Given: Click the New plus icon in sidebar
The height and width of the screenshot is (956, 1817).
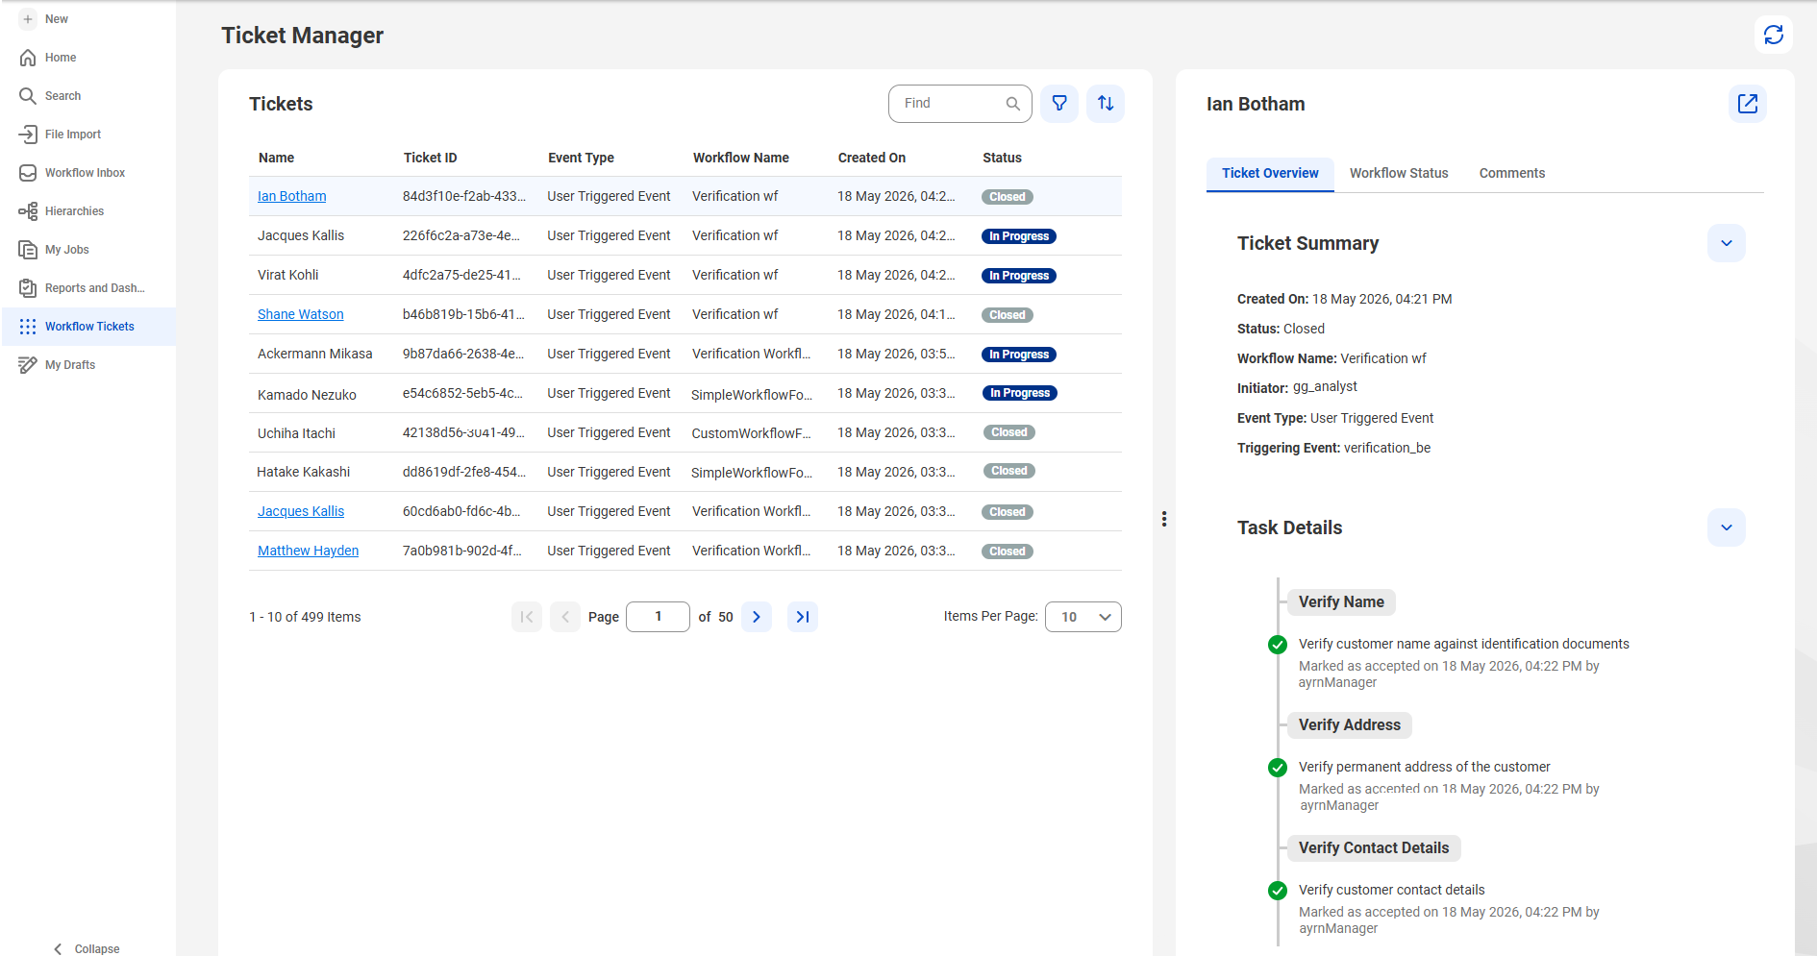Looking at the screenshot, I should pyautogui.click(x=28, y=19).
